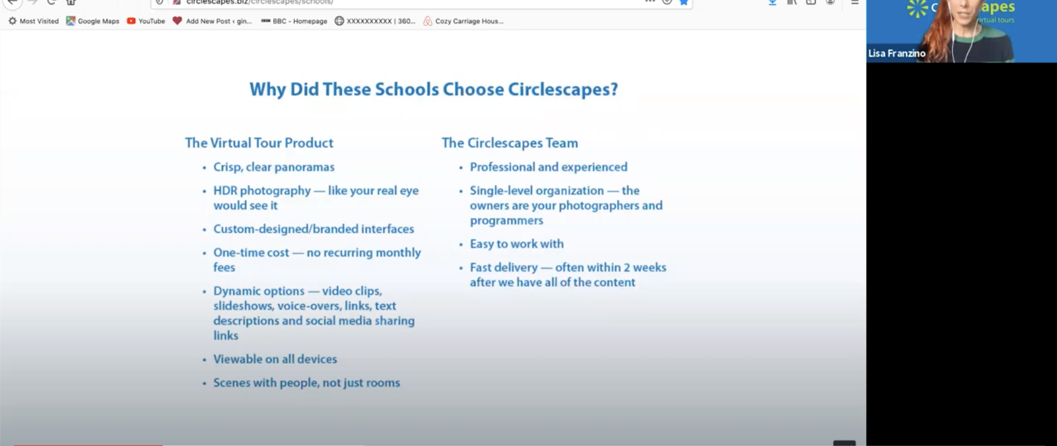Open the Add New Post bookmark
1057x446 pixels.
coord(212,21)
